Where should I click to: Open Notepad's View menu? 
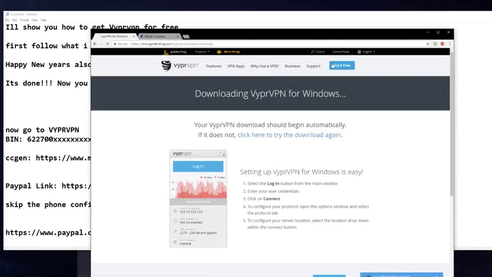pyautogui.click(x=34, y=20)
